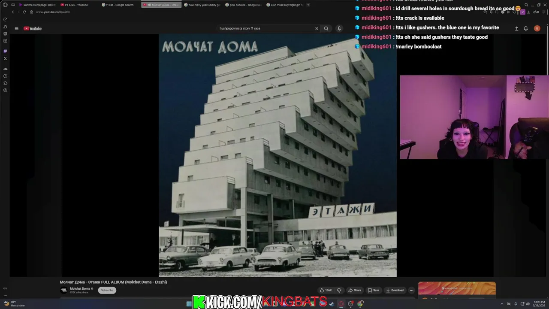
Task: Save the video to a playlist
Action: pyautogui.click(x=374, y=290)
